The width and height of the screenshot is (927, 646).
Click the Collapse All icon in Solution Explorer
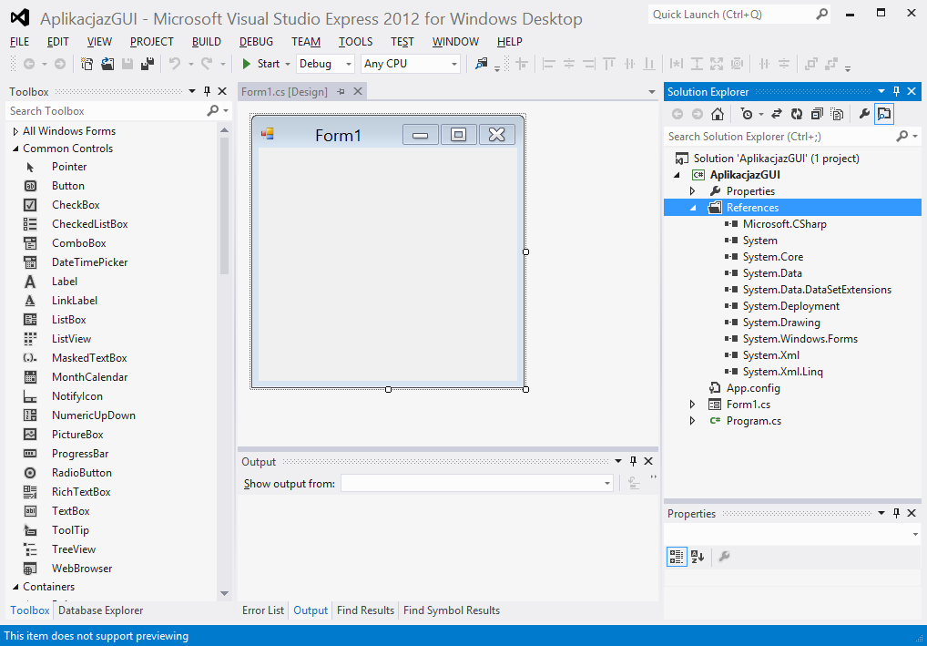[x=817, y=114]
